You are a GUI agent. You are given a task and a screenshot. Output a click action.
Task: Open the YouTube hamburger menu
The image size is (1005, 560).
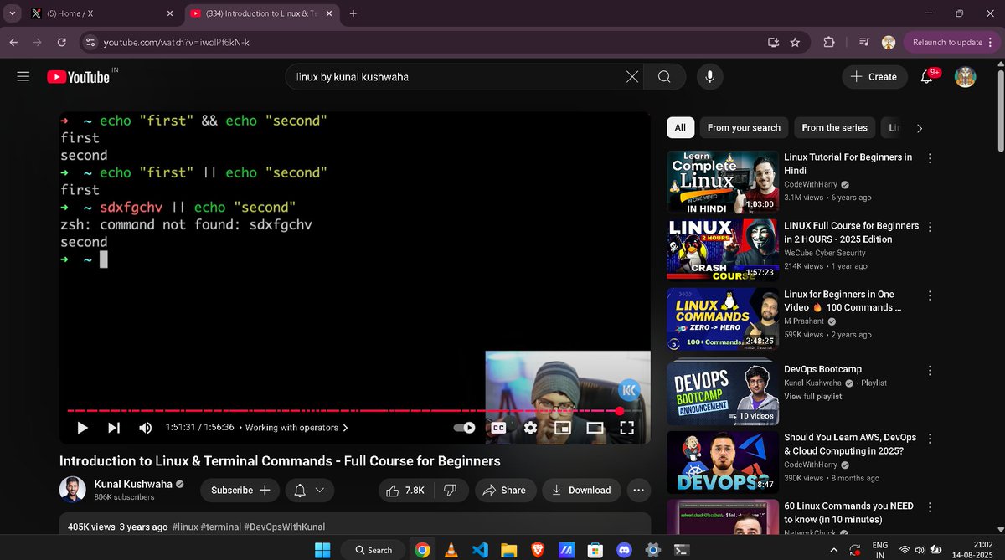23,76
